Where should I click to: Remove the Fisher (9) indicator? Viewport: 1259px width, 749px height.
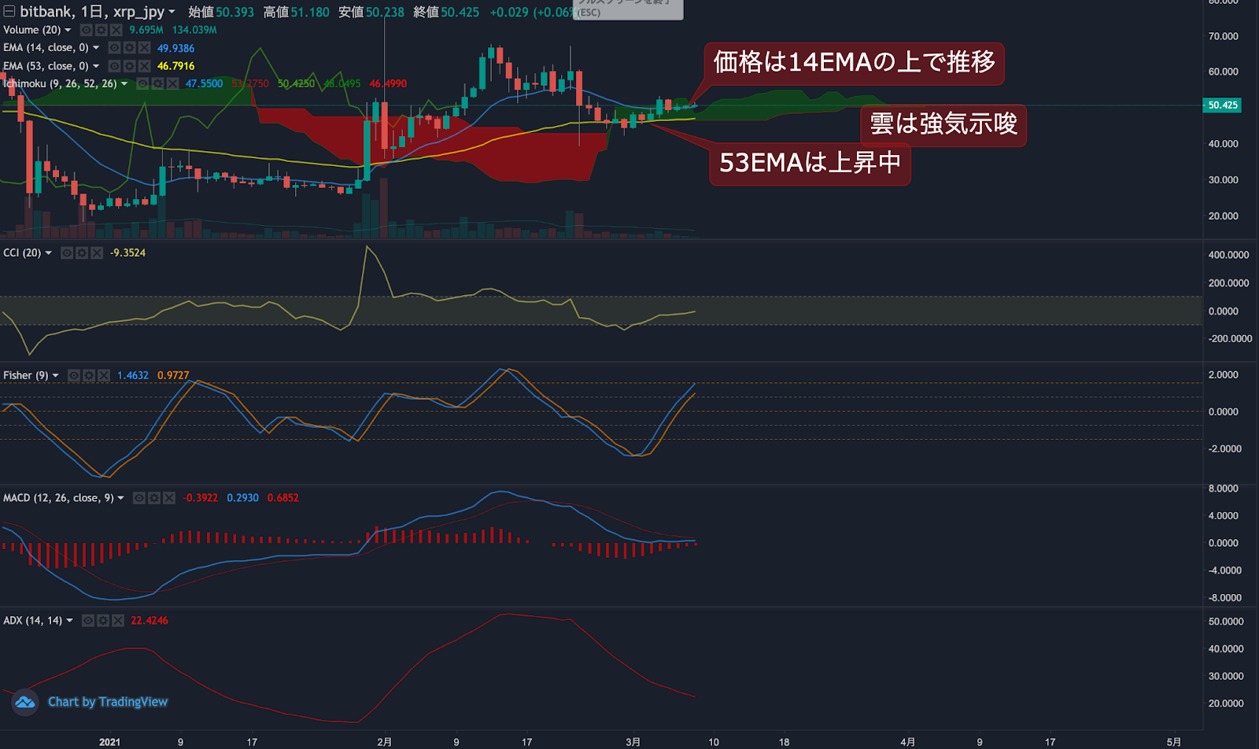tap(104, 375)
